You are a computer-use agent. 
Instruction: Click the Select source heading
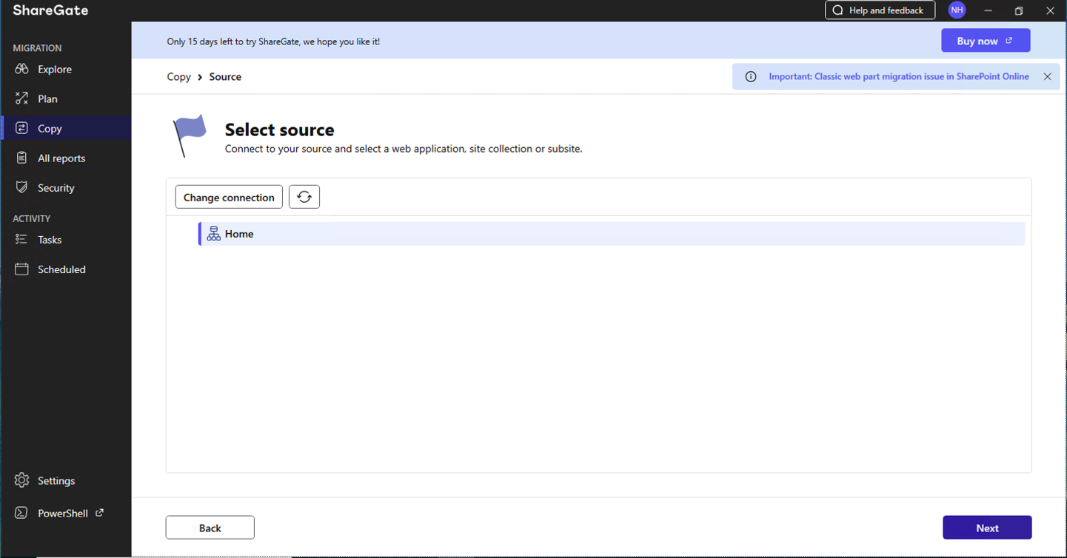(279, 130)
